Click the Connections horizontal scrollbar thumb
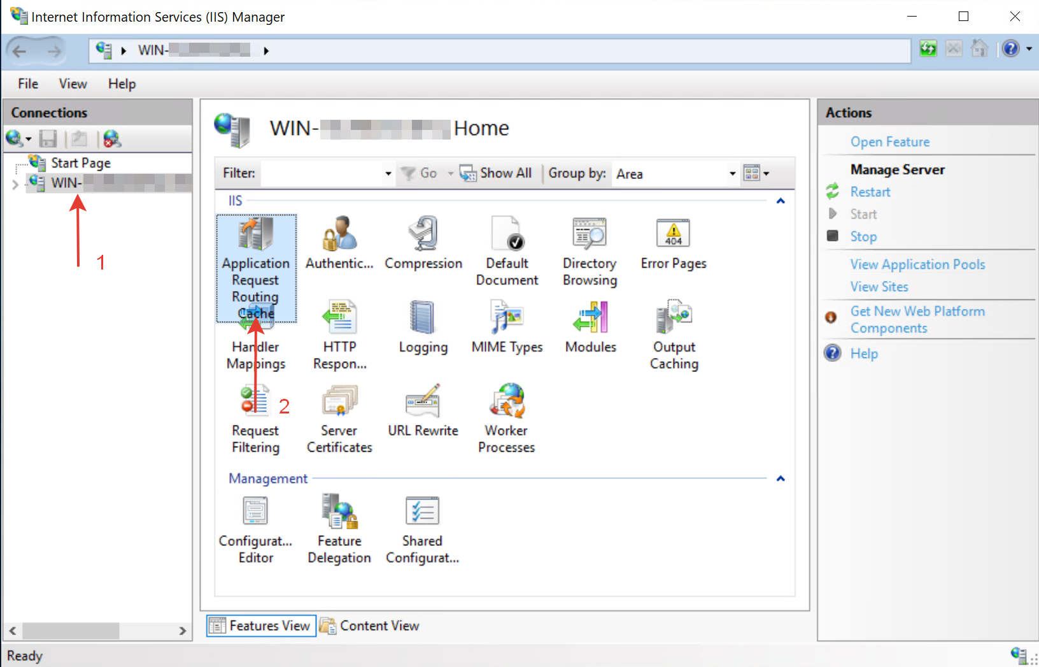The image size is (1039, 667). click(x=71, y=631)
